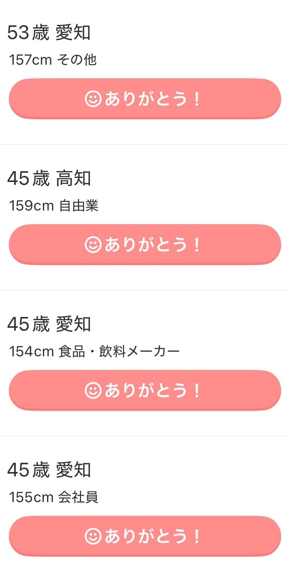Select 45歳 愛知 heading above 154cm
Image resolution: width=290 pixels, height=580 pixels.
click(49, 325)
